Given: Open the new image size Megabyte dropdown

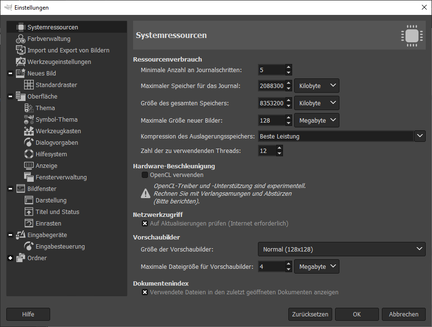Looking at the screenshot, I should point(317,120).
